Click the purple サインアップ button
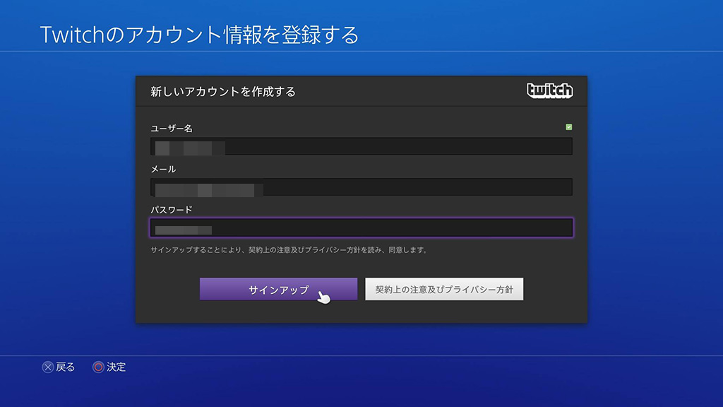 278,289
